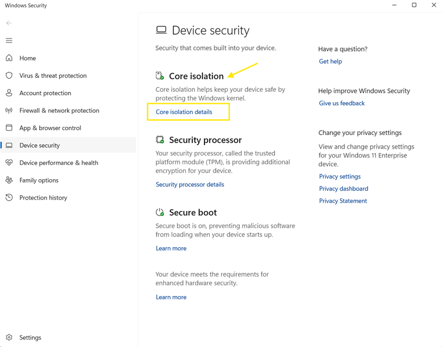The height and width of the screenshot is (347, 442).
Task: Click Give us feedback link
Action: (342, 104)
